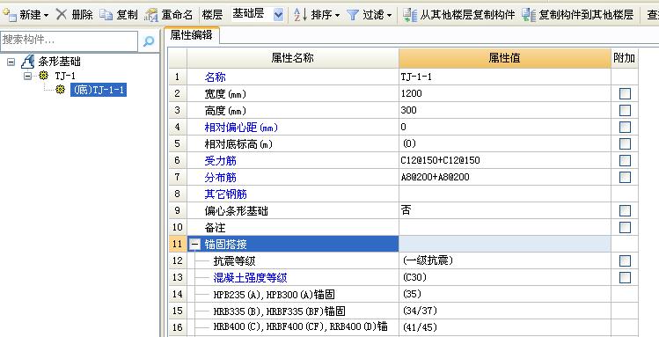Click the 宽度 value 1200

coord(412,93)
